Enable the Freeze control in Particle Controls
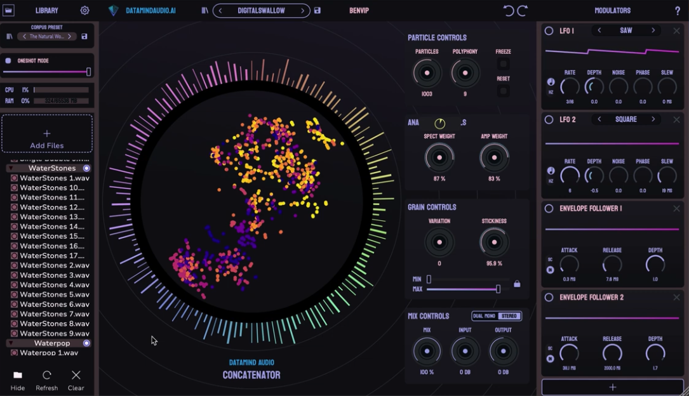Screen dimensions: 689x396 click(504, 63)
